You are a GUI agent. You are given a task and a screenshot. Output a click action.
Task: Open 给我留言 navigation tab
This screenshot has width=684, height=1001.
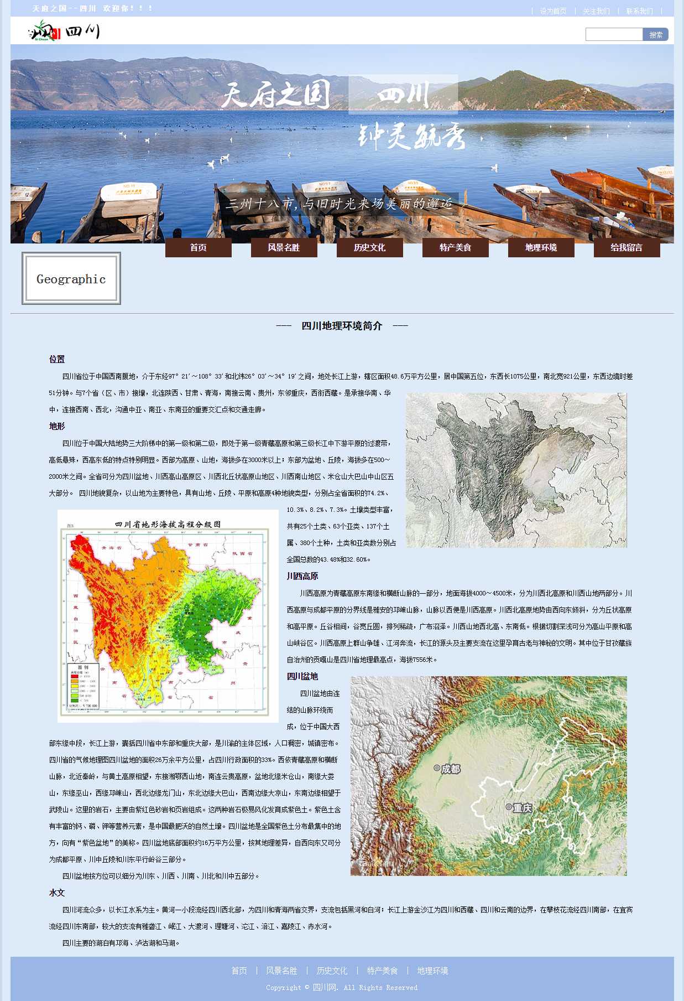pos(626,248)
